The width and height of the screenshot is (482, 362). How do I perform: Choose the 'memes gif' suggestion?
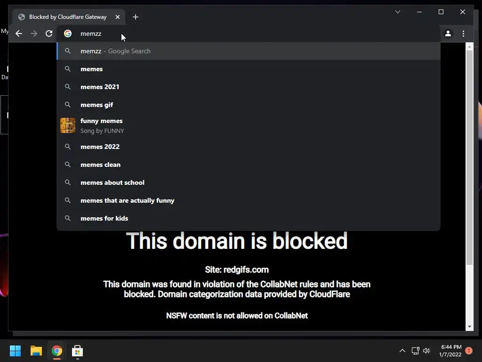pos(249,105)
